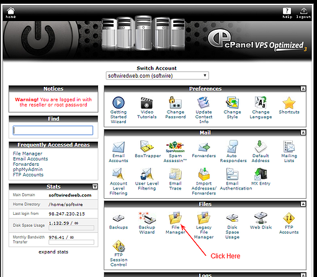Click the 'Warning! You are logged in' notice text
317x277 pixels.
coord(53,102)
